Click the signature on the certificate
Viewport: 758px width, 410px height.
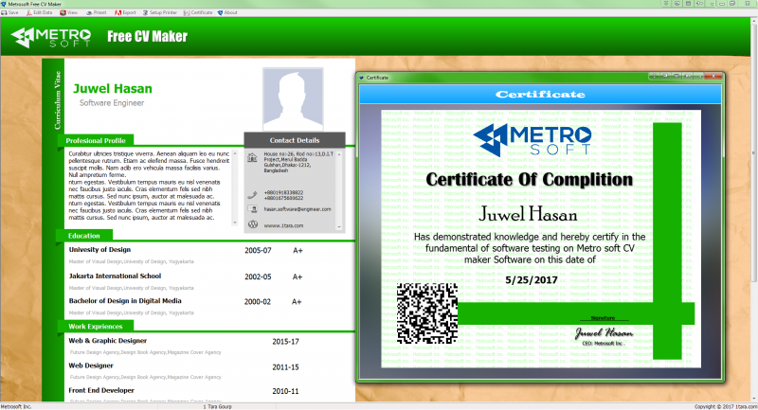coord(604,332)
